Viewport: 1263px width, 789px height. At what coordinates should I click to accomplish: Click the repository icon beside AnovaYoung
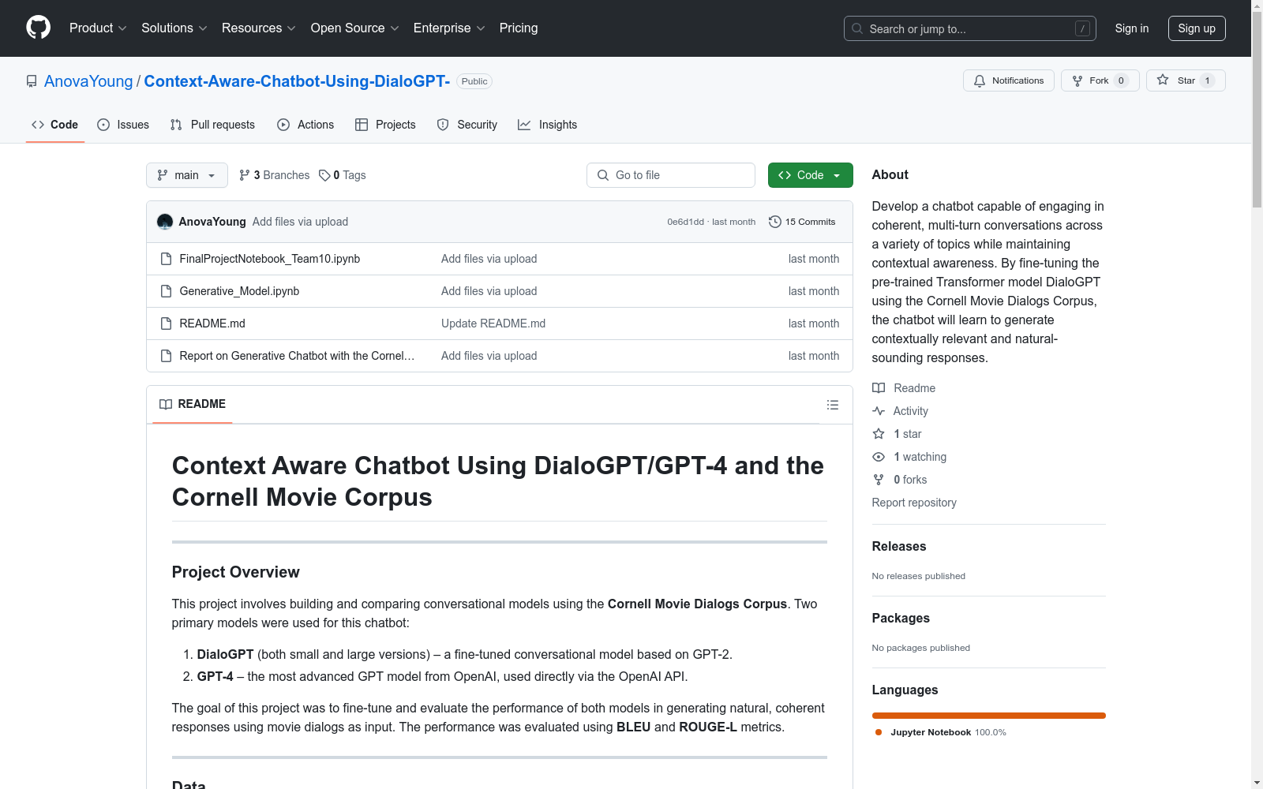[32, 81]
